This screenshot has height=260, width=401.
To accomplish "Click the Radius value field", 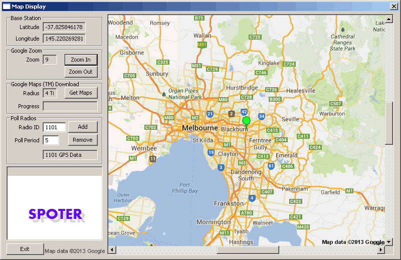I will [x=50, y=93].
